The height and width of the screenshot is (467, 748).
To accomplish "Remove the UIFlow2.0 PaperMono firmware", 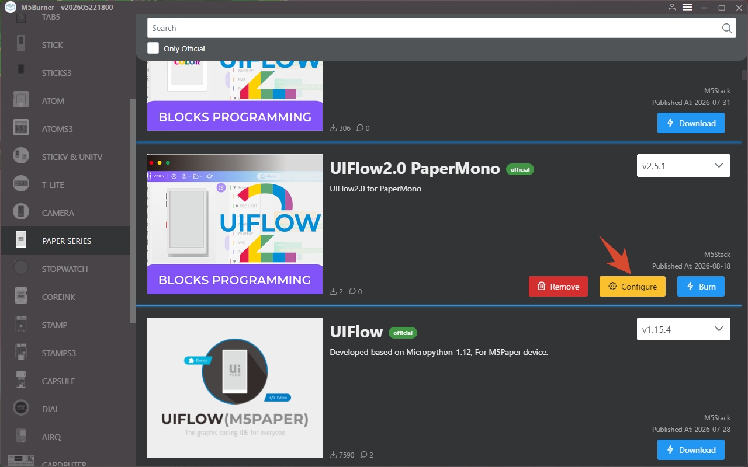I will (558, 286).
